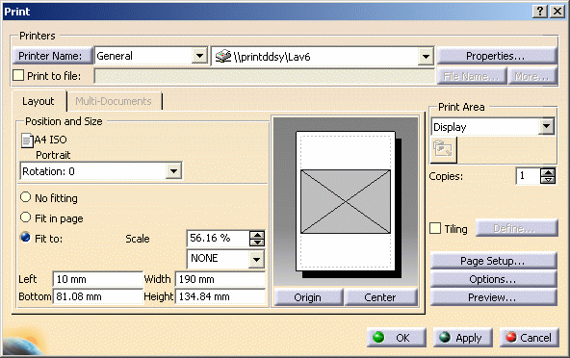
Task: Select the Fit to radio option
Action: coord(25,238)
